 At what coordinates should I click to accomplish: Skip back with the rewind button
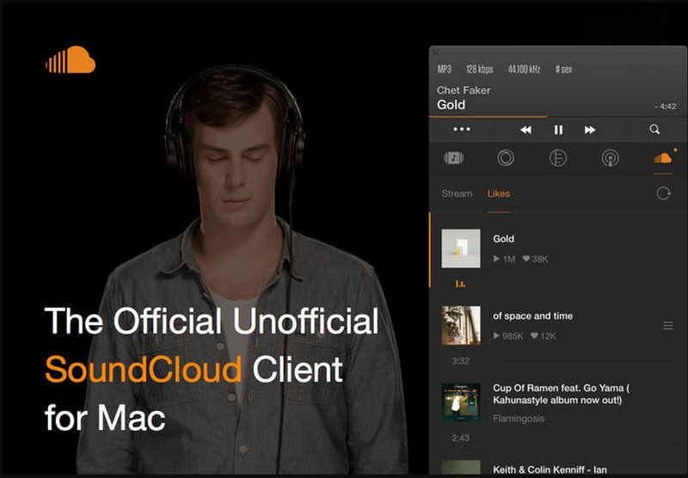click(x=525, y=130)
